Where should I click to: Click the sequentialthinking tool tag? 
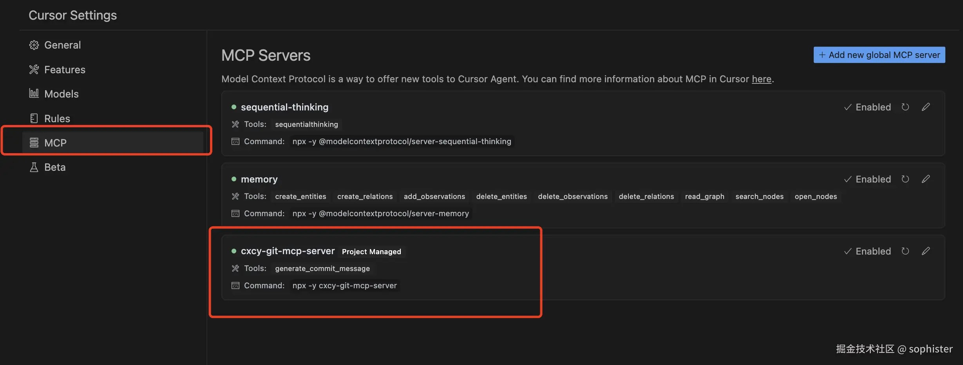pyautogui.click(x=306, y=124)
